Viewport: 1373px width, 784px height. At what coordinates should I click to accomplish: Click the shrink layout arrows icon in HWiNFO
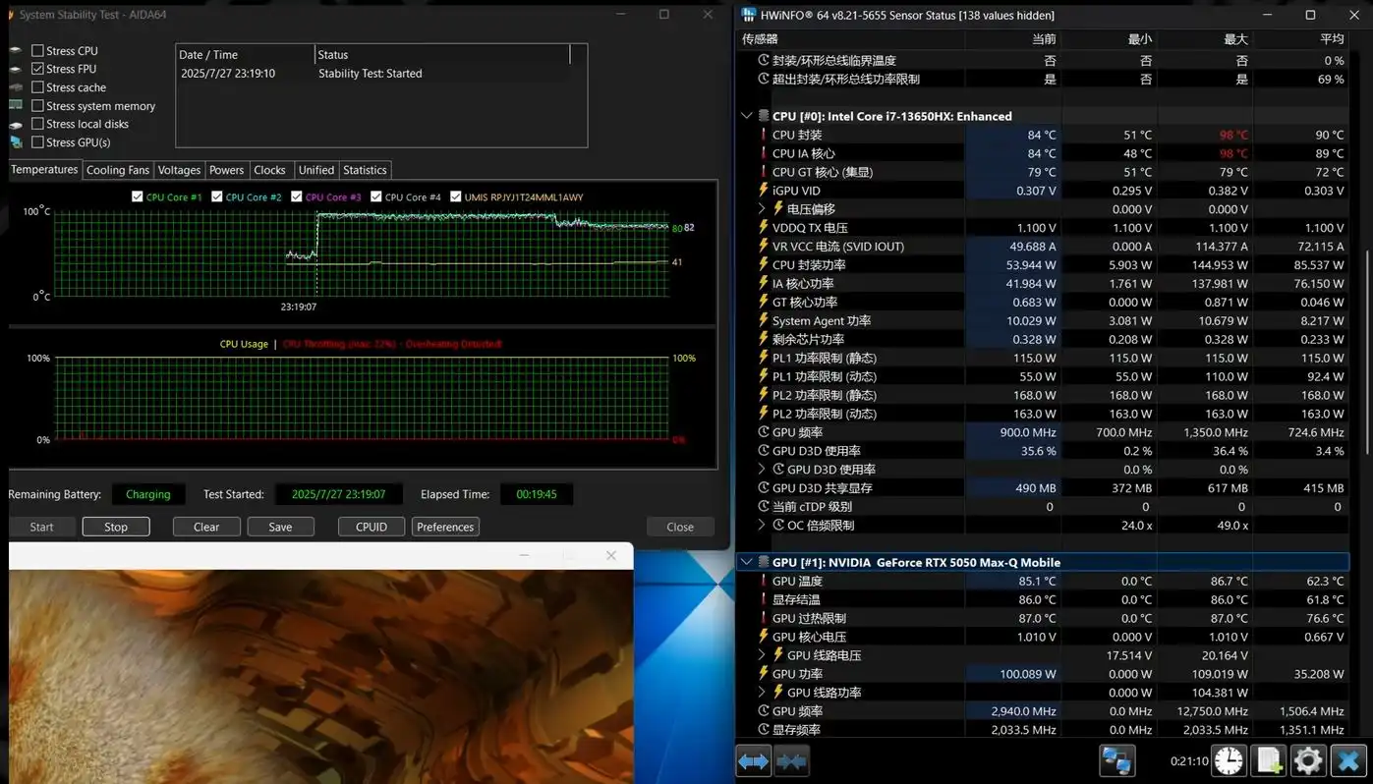pyautogui.click(x=791, y=760)
